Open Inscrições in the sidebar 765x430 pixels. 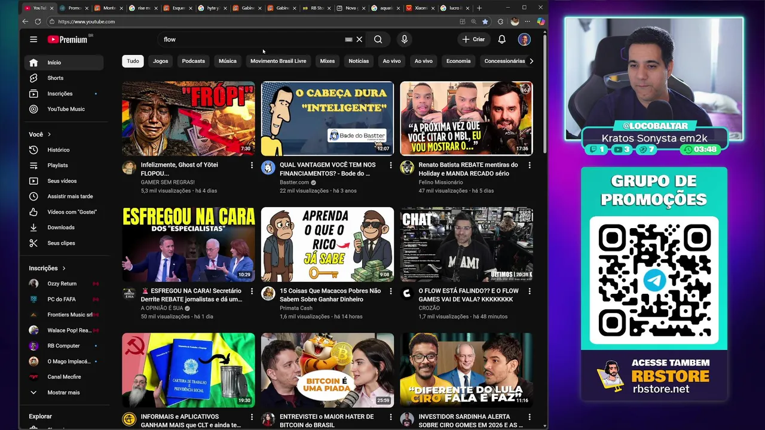coord(64,93)
